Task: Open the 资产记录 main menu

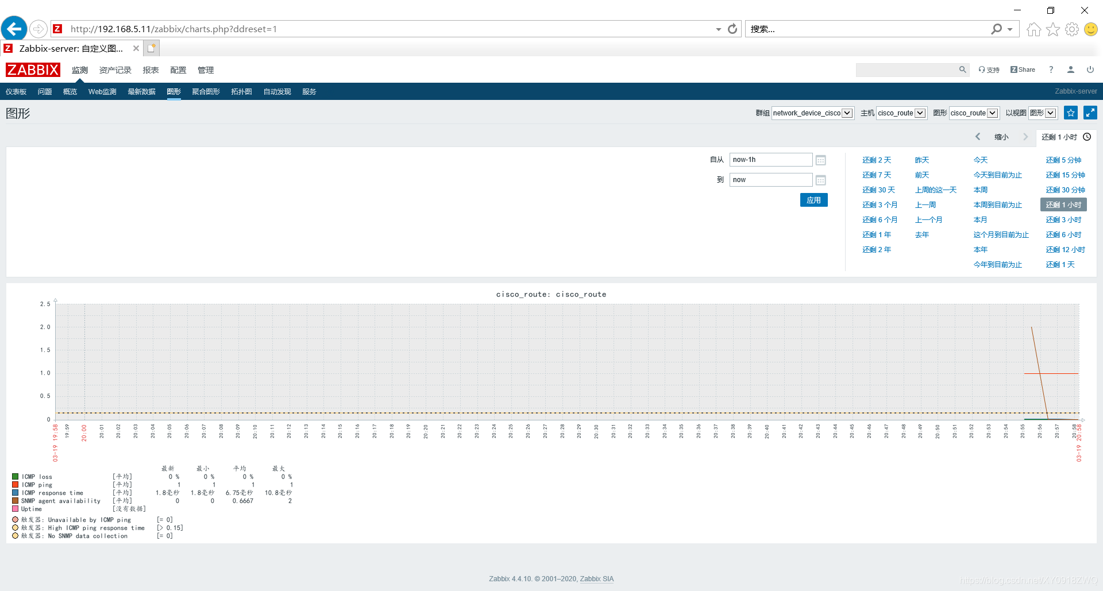Action: [x=115, y=70]
